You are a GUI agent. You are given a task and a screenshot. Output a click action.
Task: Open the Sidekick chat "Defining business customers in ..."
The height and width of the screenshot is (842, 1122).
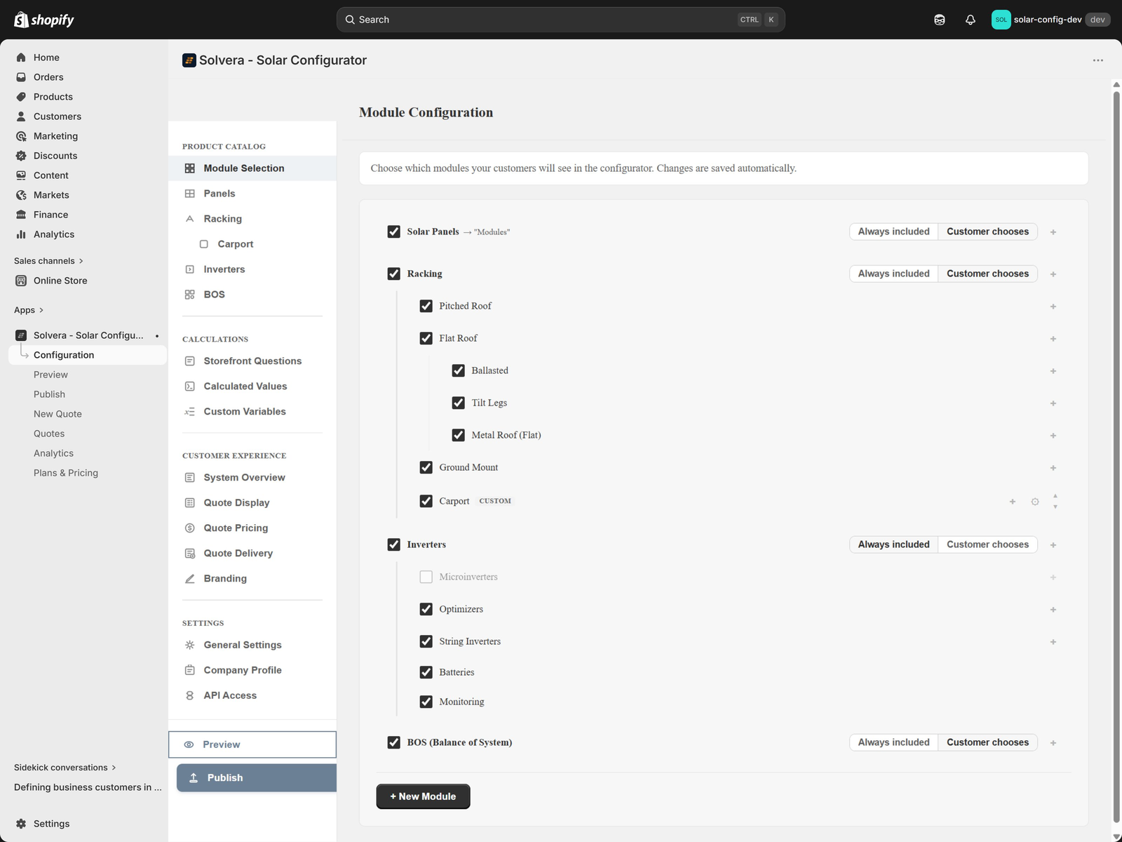coord(88,787)
